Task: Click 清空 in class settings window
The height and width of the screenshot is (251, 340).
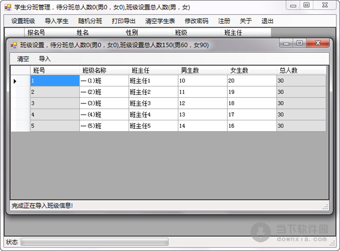Action: click(x=23, y=59)
